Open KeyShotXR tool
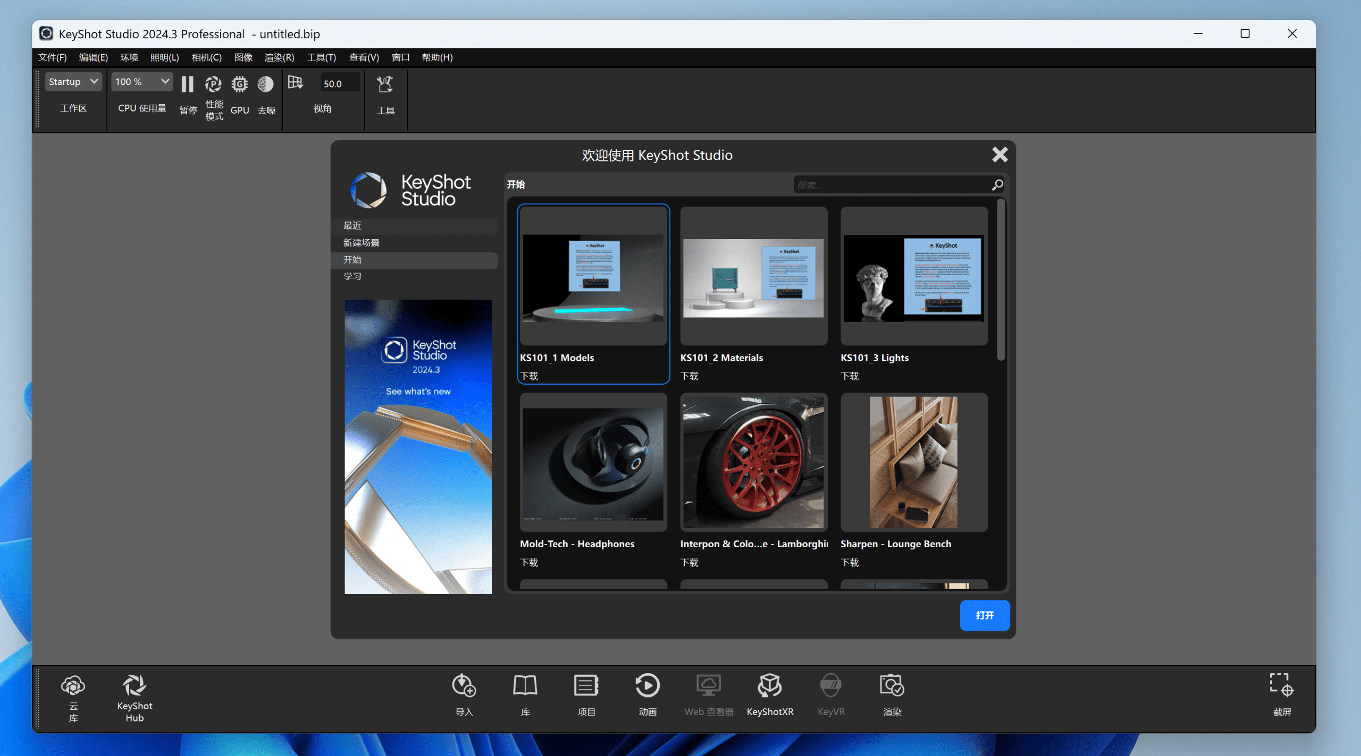 [770, 685]
